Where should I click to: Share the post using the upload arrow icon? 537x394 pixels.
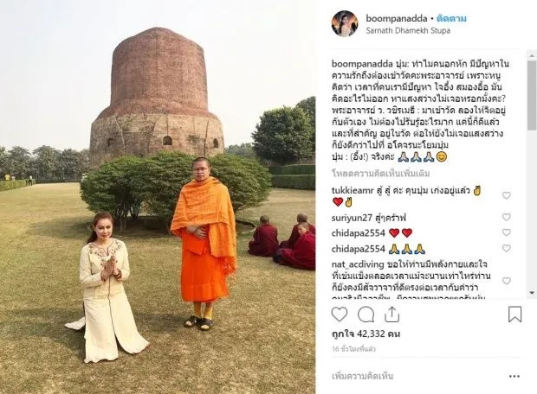click(x=391, y=315)
